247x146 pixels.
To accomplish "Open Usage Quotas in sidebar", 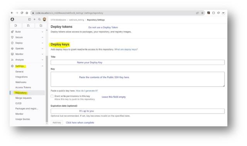I will (22, 119).
